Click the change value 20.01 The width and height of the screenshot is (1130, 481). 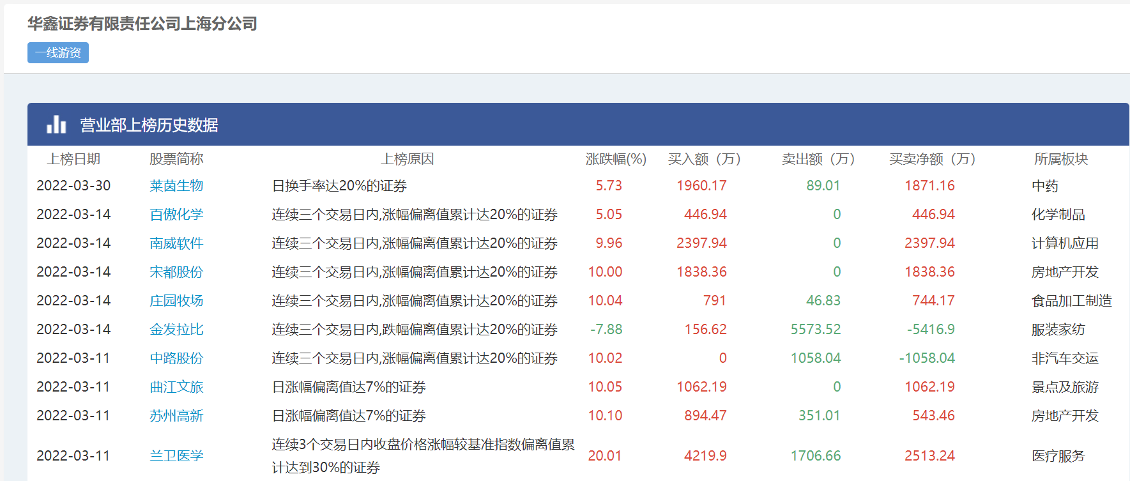tap(605, 456)
